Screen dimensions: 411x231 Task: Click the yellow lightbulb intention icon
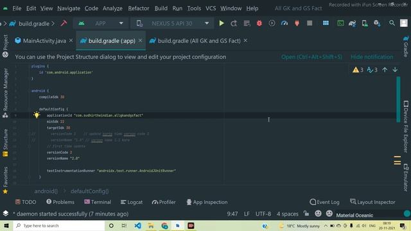pyautogui.click(x=37, y=115)
